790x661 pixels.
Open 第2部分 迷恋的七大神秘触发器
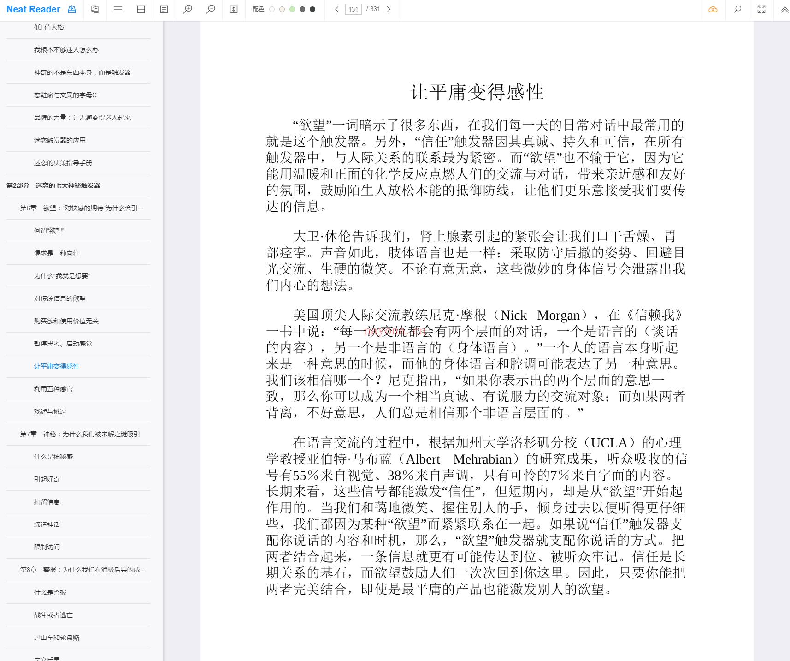click(x=53, y=185)
